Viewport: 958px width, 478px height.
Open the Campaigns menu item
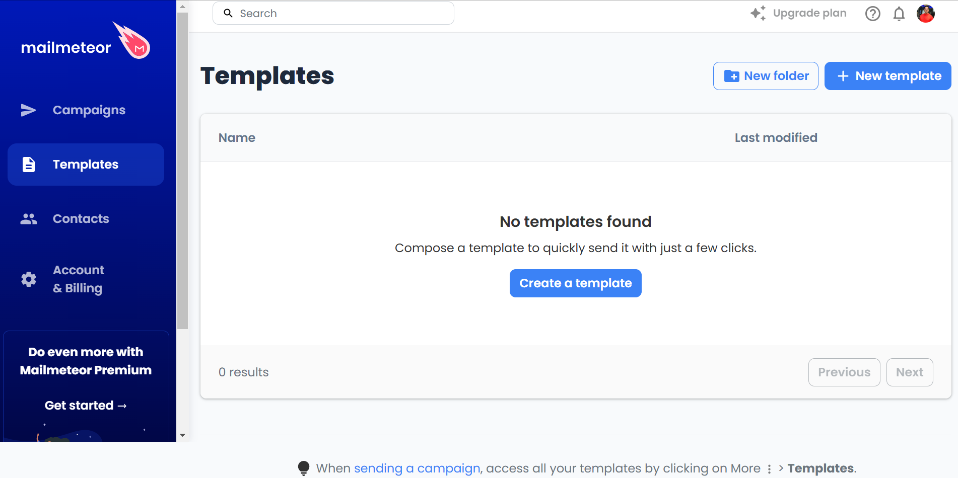(89, 110)
